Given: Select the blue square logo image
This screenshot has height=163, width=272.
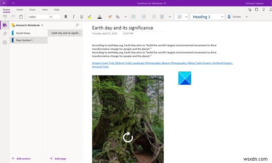Looking at the screenshot, I should pos(185,78).
